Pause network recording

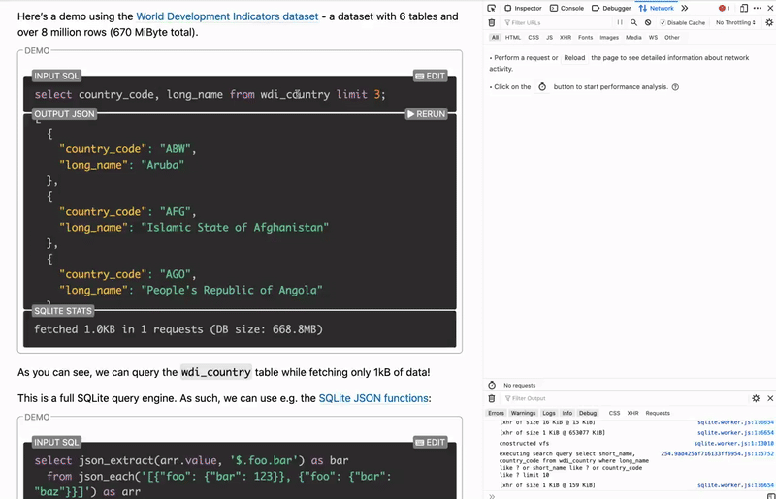click(620, 22)
